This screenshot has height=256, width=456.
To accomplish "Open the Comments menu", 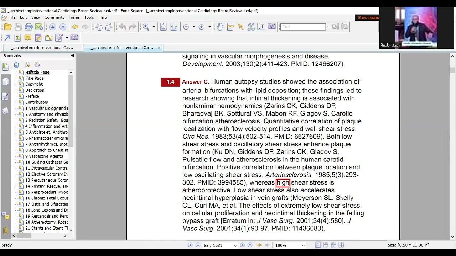I will point(54,17).
